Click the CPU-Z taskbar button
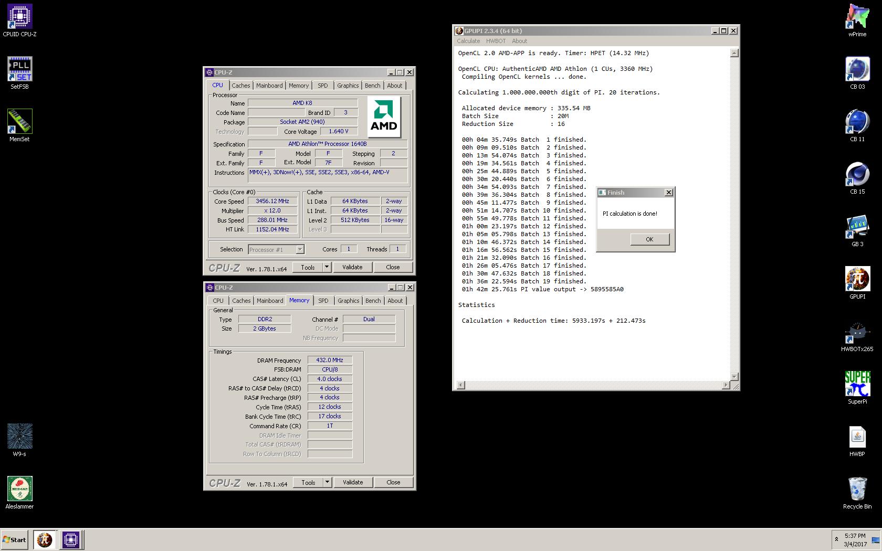Screen dimensions: 882x551 (70, 539)
